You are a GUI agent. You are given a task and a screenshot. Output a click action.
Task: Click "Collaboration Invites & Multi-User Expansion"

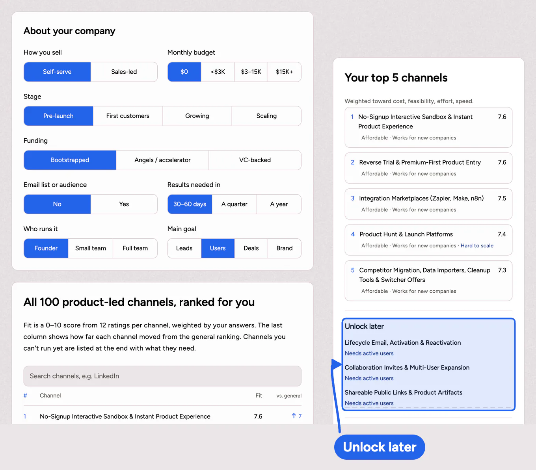[x=407, y=368]
